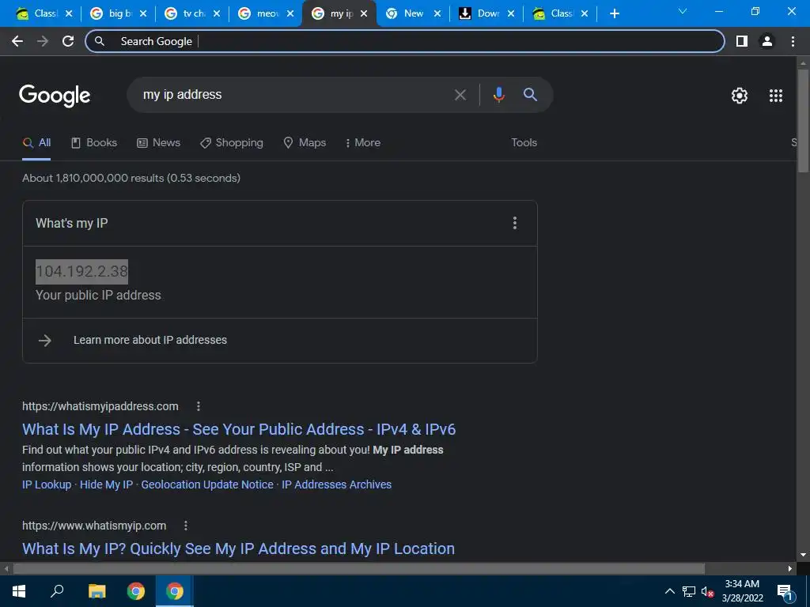The height and width of the screenshot is (607, 810).
Task: Open the first Chrome taskbar icon
Action: point(136,591)
